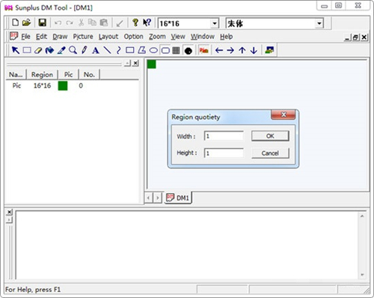The height and width of the screenshot is (298, 374).
Task: Activate the magnifier zoom tool
Action: click(x=73, y=50)
